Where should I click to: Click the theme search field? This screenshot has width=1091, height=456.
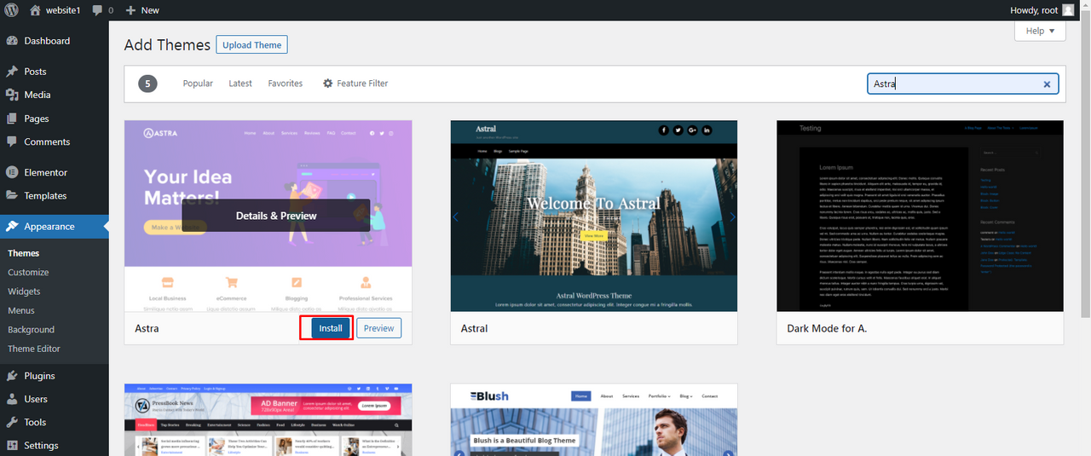point(963,84)
